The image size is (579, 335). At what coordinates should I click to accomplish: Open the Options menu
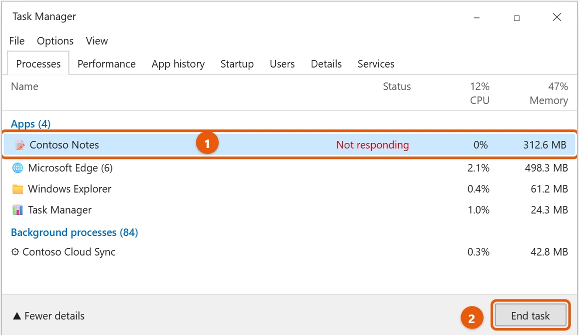(x=55, y=40)
